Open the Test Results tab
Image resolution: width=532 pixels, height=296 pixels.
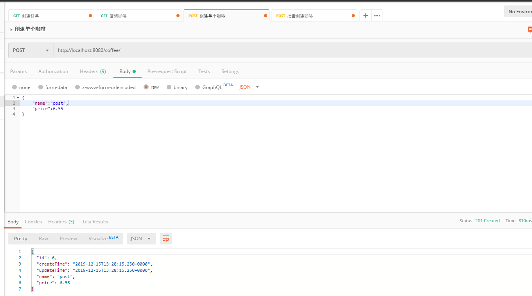[x=95, y=221]
